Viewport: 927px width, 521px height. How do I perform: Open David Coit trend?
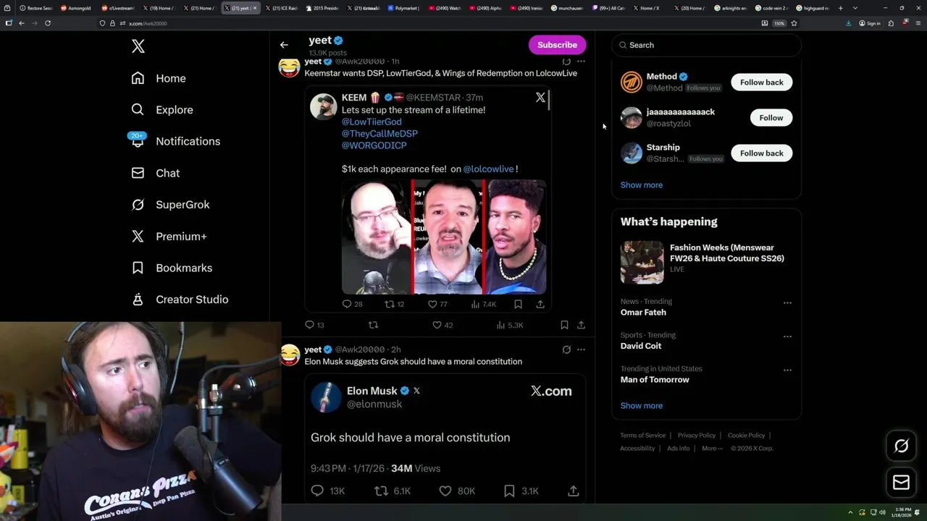[x=640, y=345]
